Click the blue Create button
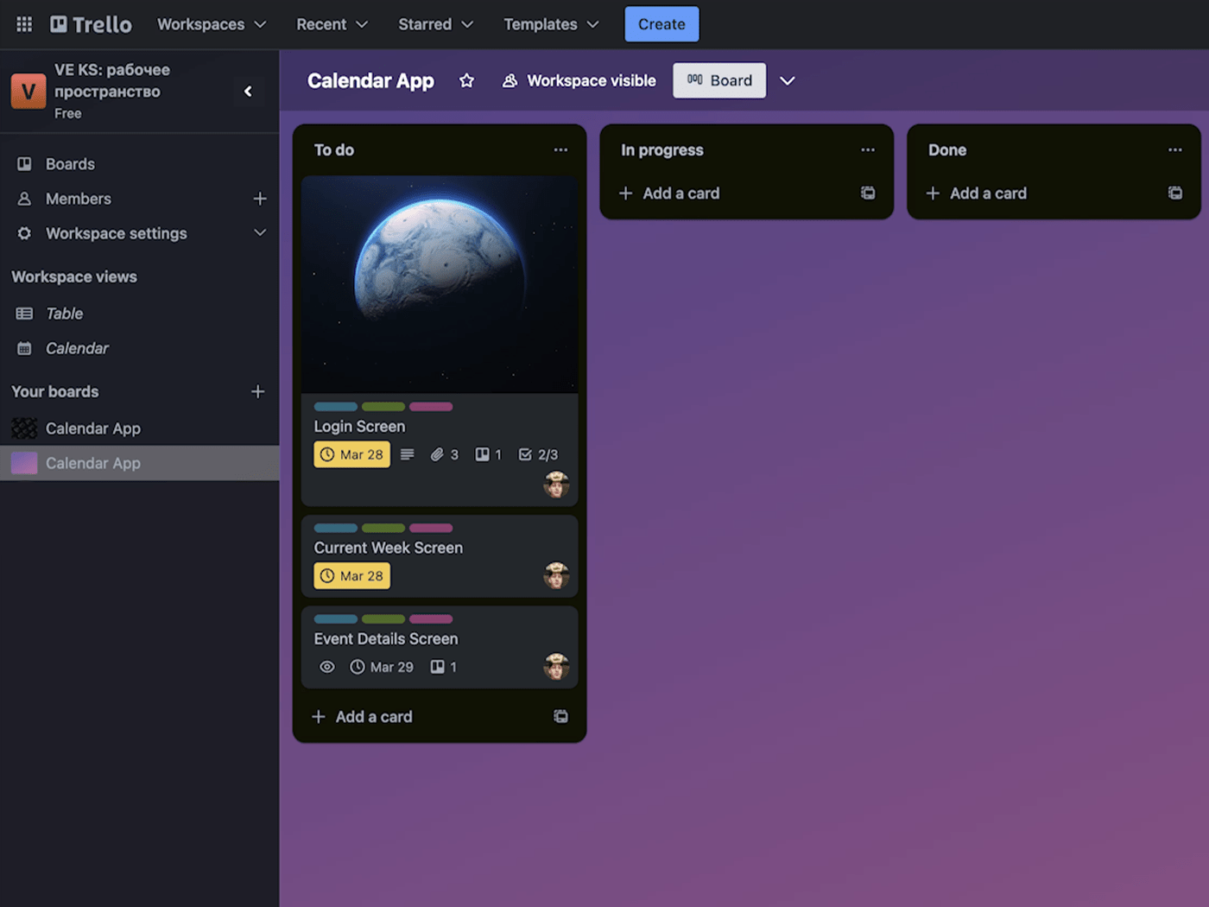The image size is (1209, 907). (661, 23)
